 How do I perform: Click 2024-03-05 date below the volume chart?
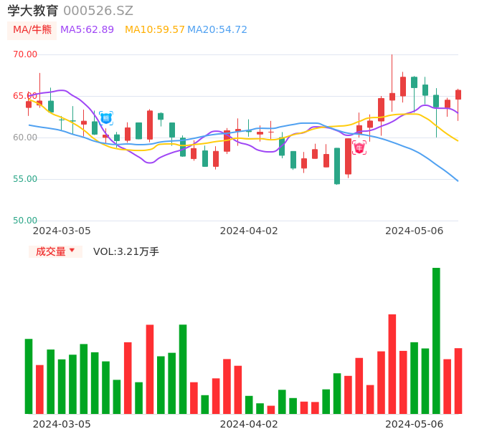coord(62,424)
